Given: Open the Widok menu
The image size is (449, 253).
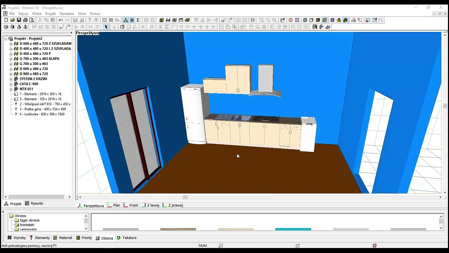Looking at the screenshot, I should click(x=36, y=14).
